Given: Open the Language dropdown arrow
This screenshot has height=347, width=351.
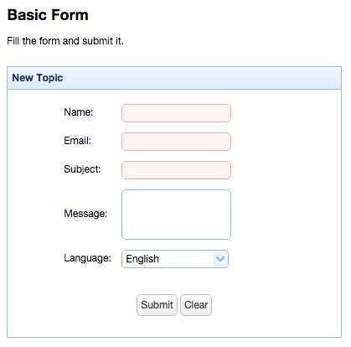Looking at the screenshot, I should click(220, 259).
